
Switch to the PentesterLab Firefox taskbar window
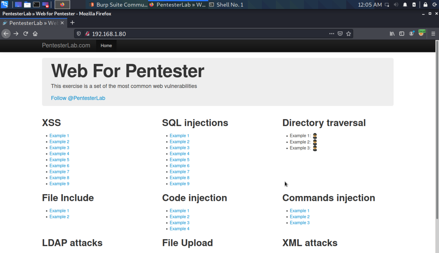tap(177, 5)
